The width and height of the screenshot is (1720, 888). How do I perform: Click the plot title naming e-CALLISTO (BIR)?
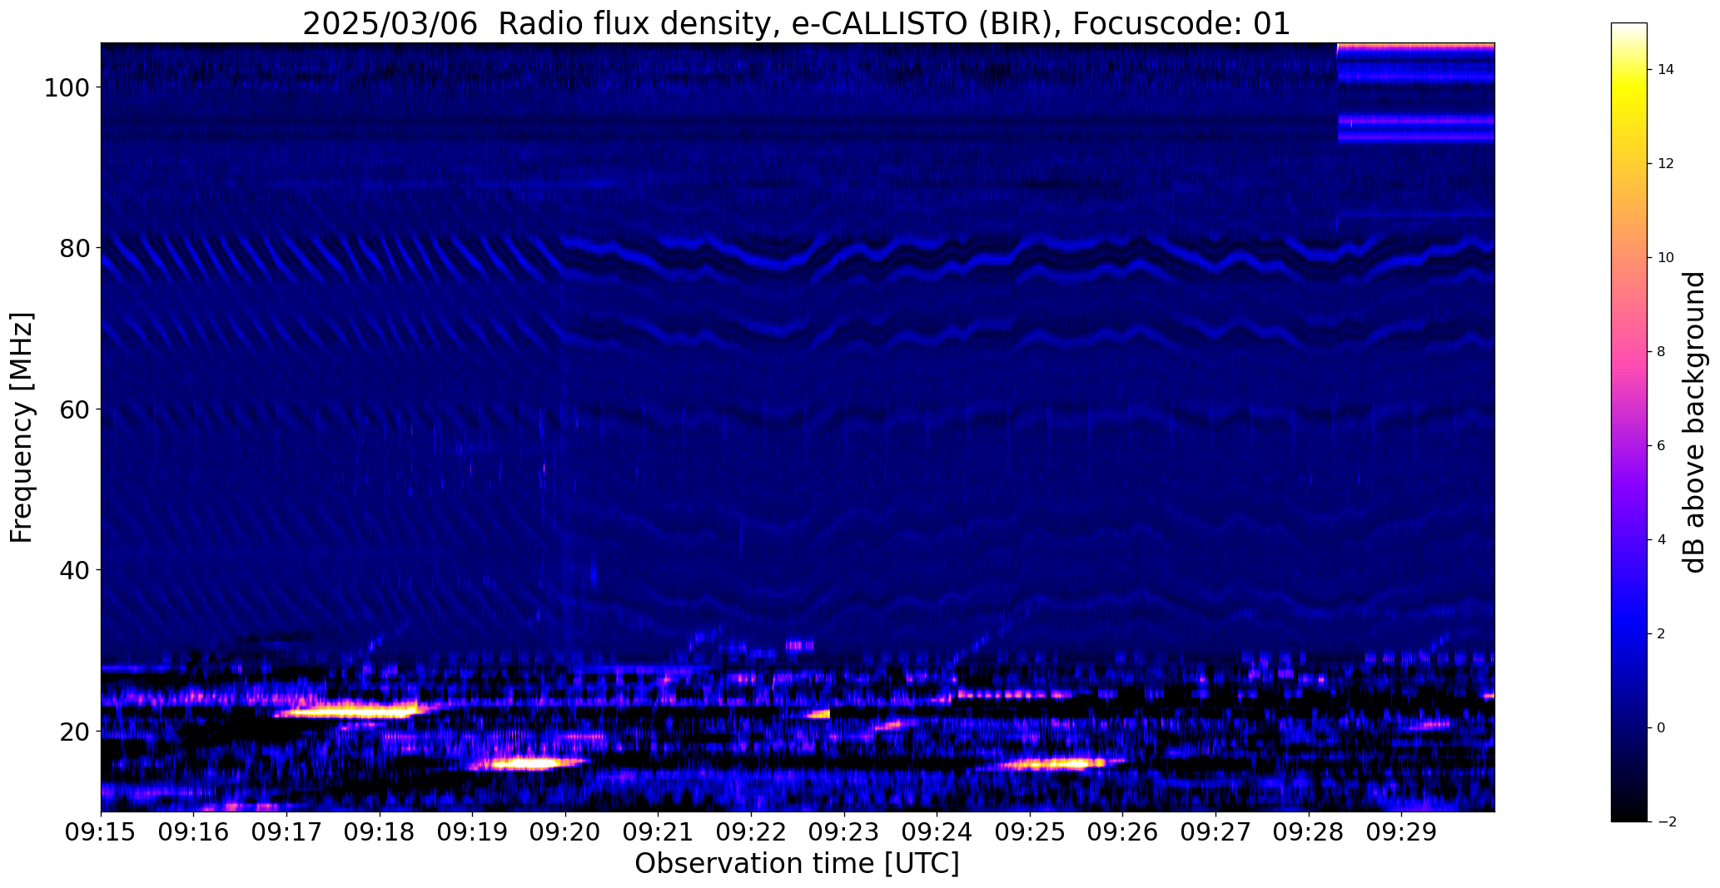point(796,23)
